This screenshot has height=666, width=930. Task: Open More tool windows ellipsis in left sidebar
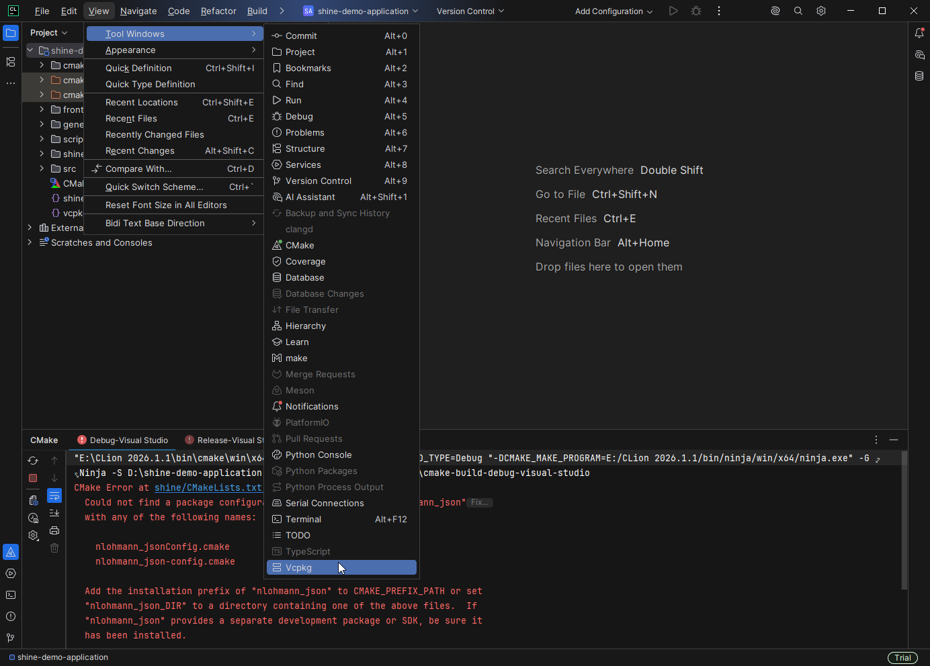tap(11, 83)
